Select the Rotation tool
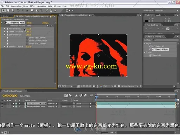The image size is (180, 135). pos(18,11)
